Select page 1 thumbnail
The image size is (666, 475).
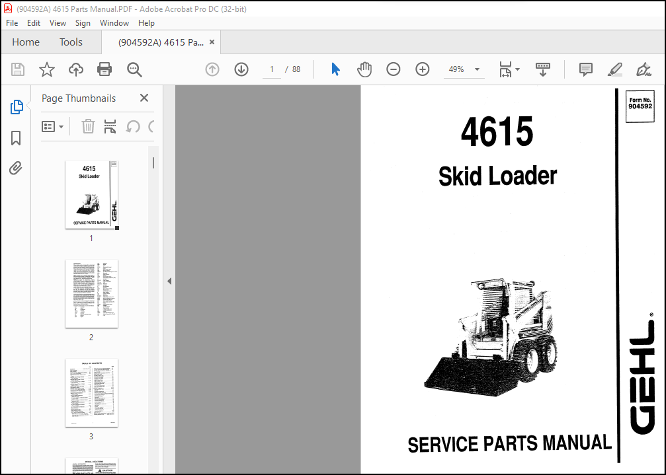[91, 195]
